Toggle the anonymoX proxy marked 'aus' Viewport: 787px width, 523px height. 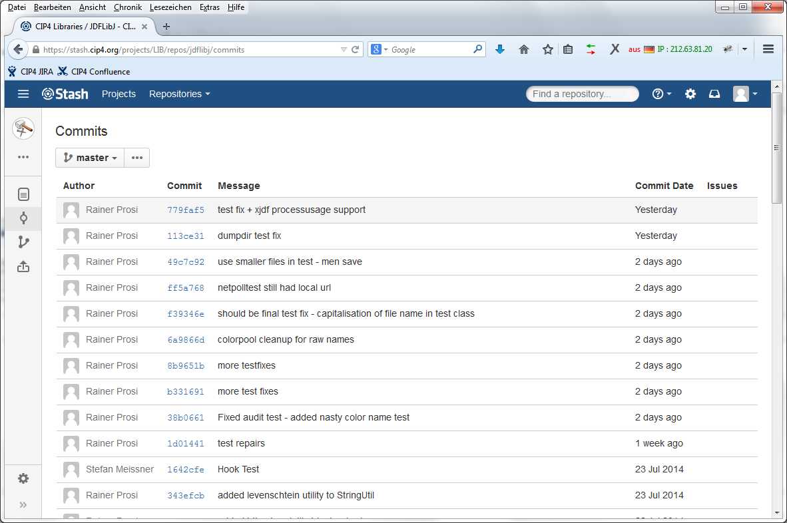point(633,49)
